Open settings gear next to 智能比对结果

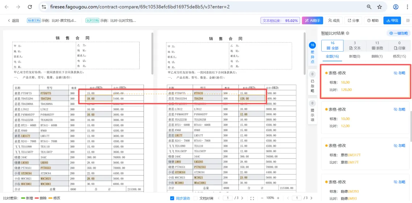(348, 33)
